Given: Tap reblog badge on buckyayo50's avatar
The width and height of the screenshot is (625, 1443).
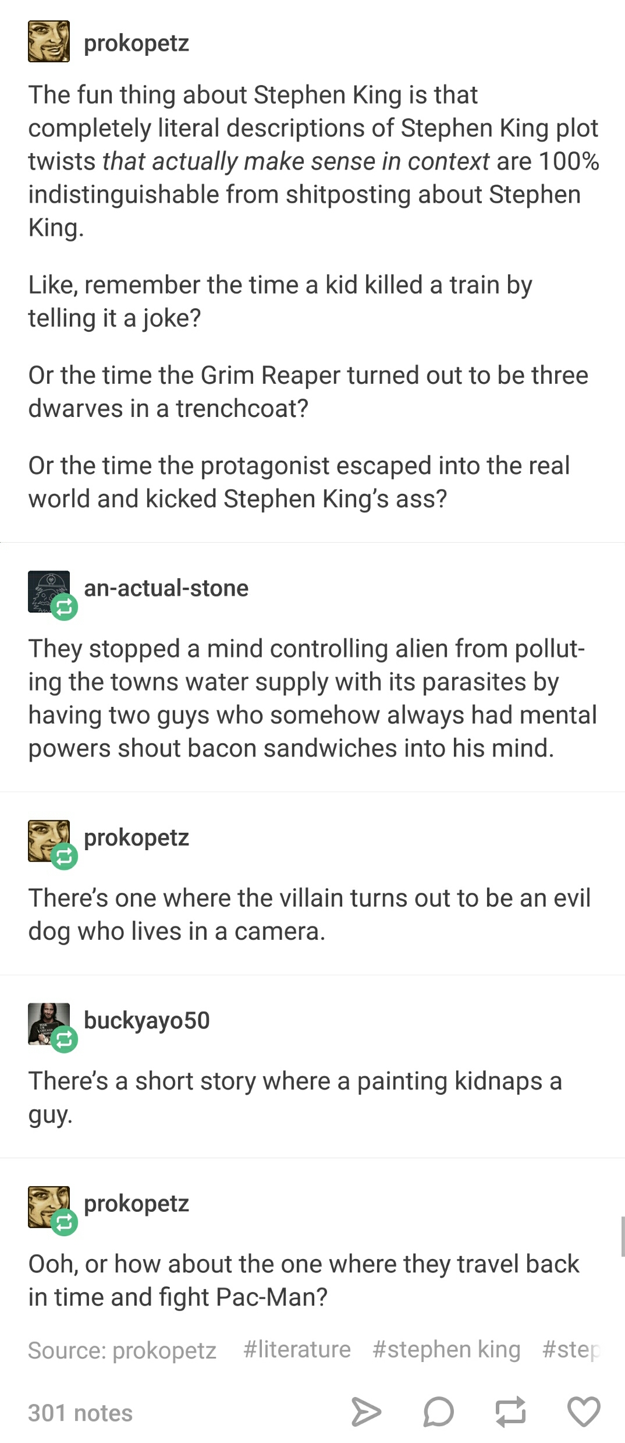Looking at the screenshot, I should [x=65, y=1039].
